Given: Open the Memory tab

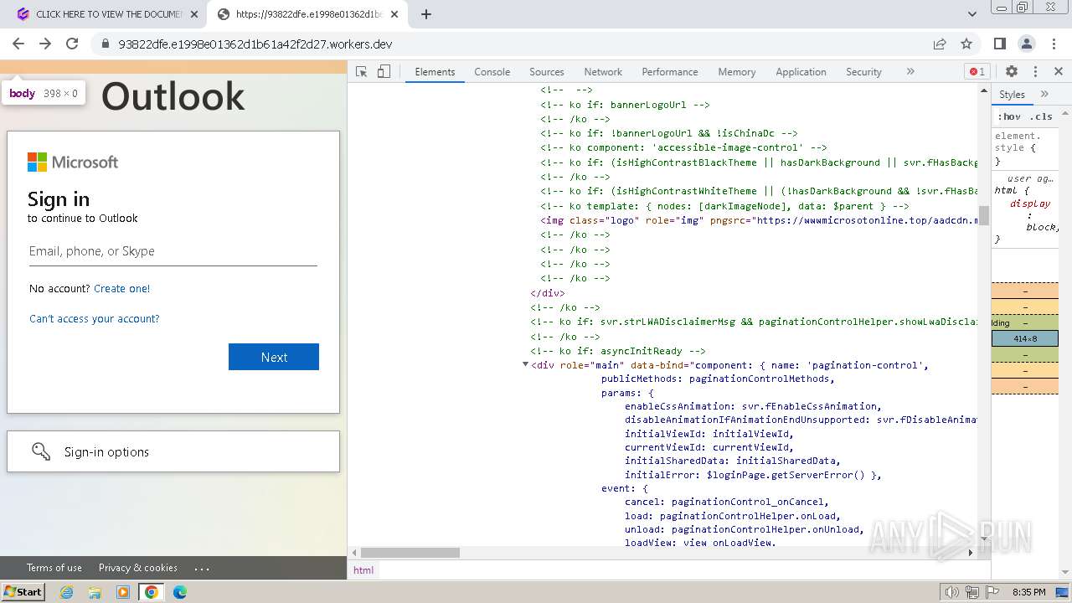Looking at the screenshot, I should click(737, 72).
